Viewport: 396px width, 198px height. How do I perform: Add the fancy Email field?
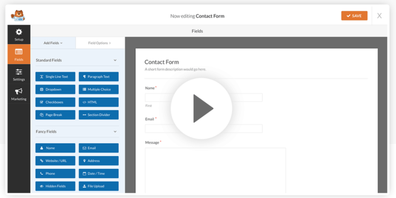[98, 148]
